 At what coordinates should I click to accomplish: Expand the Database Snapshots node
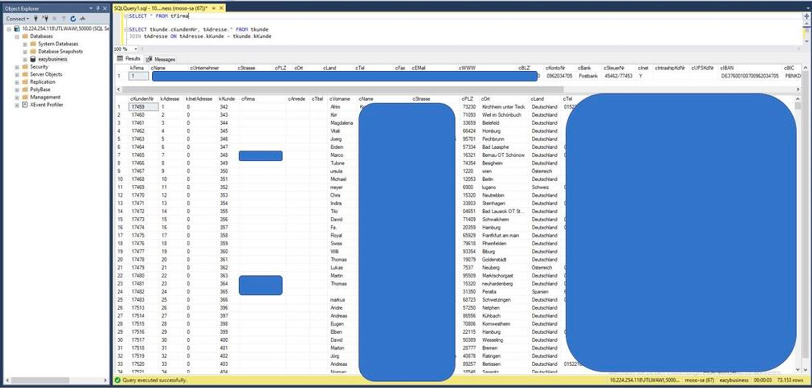click(25, 52)
